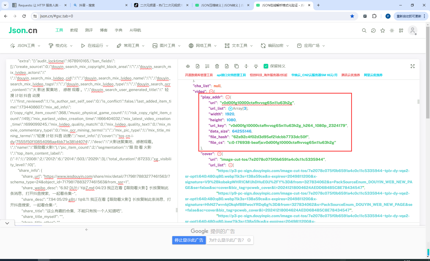Open the 网络工具 dropdown menu
This screenshot has height=261, width=430.
point(203,46)
